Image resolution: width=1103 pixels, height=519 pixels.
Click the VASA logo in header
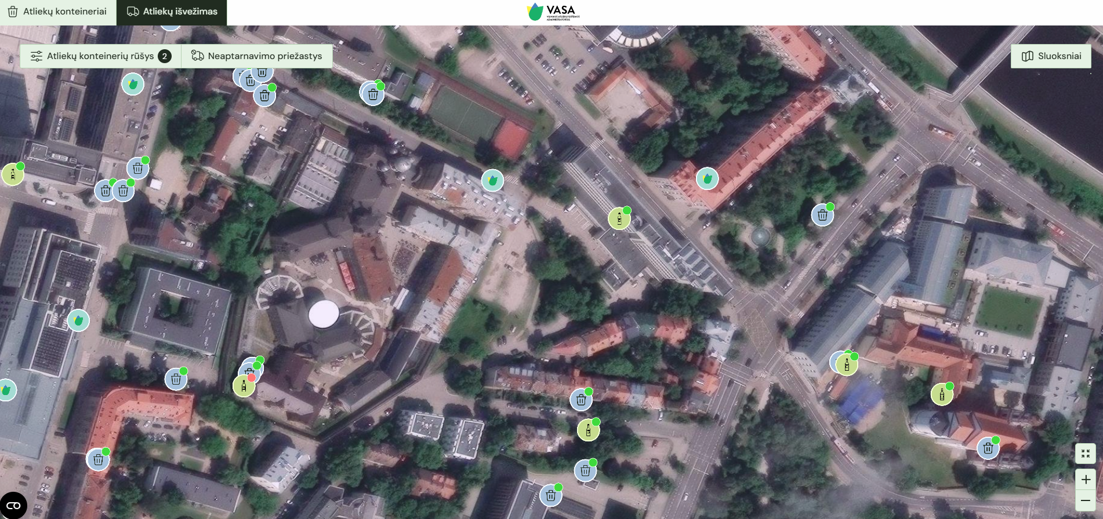[x=552, y=12]
